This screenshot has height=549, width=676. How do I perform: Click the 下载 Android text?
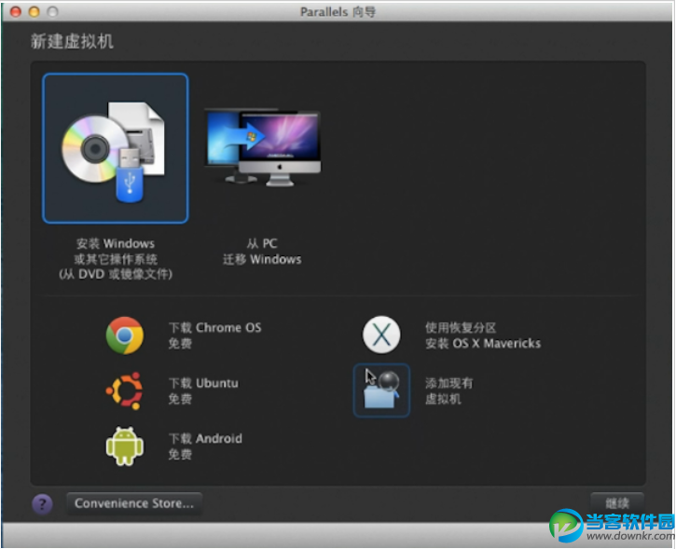[205, 439]
